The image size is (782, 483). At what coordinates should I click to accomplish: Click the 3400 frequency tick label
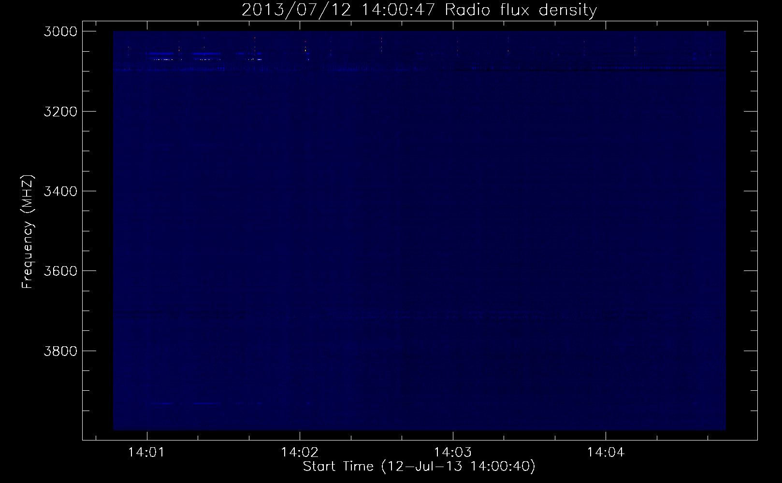(x=60, y=191)
